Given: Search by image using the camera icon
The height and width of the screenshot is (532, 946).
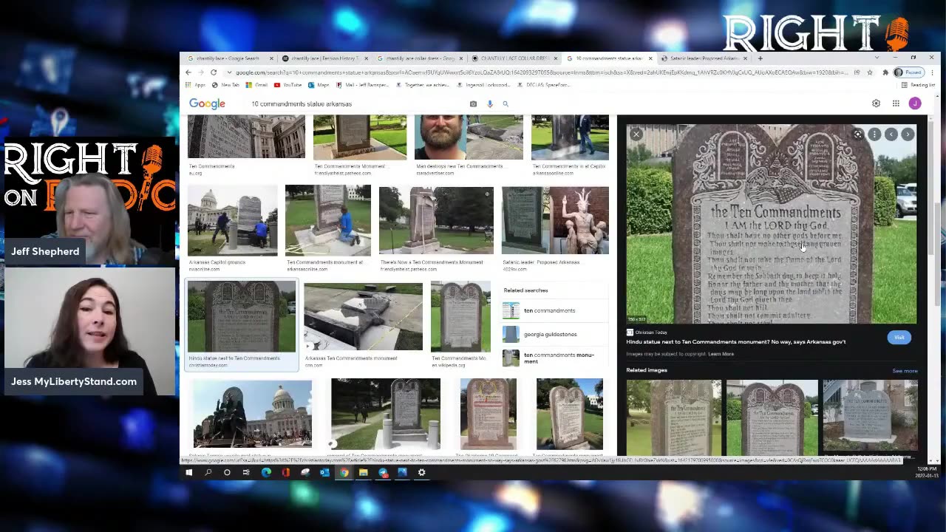Looking at the screenshot, I should coord(473,104).
